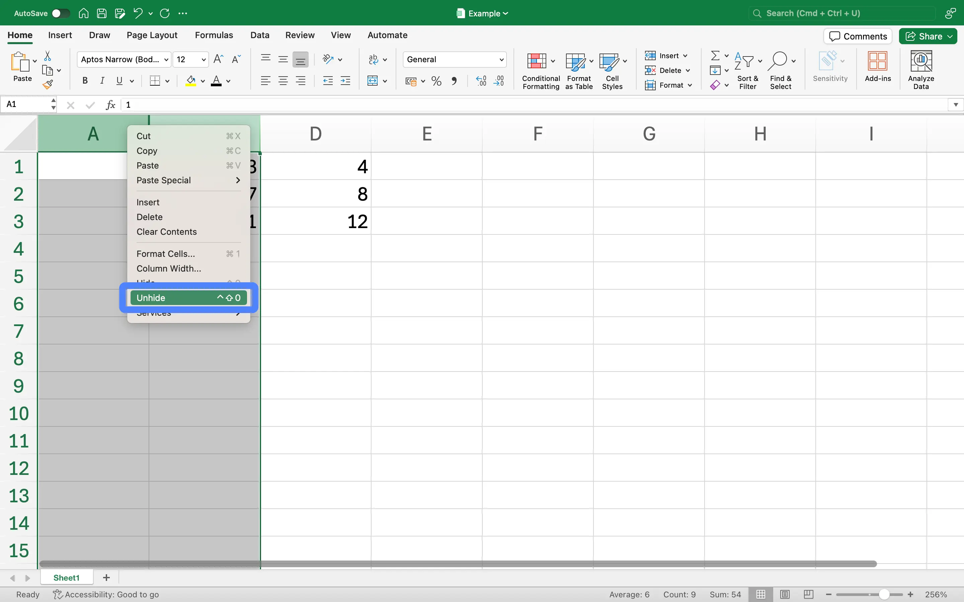Expand the Fill Color dropdown arrow
Image resolution: width=964 pixels, height=602 pixels.
[x=203, y=81]
